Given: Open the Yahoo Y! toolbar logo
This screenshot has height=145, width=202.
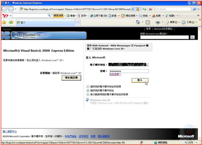Looking at the screenshot, I should coord(5,16).
